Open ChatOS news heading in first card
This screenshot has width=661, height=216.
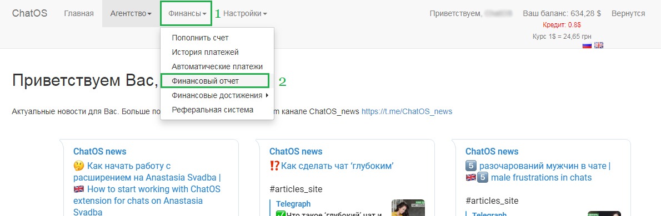click(99, 151)
